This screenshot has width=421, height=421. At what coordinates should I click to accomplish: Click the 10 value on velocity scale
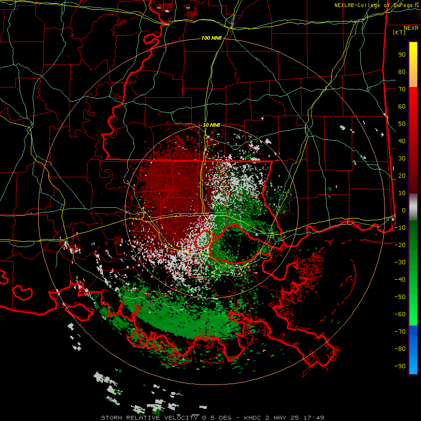402,193
